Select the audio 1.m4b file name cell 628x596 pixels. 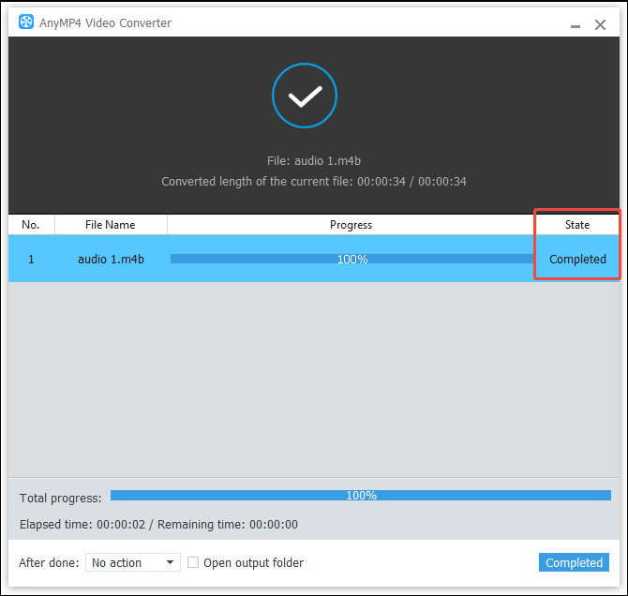(x=111, y=260)
